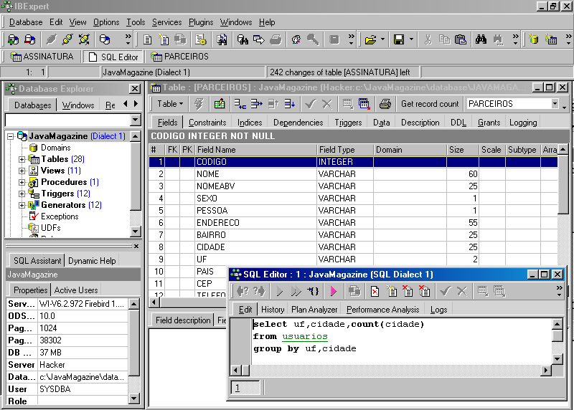This screenshot has height=410, width=574.
Task: Click the register database icon at far left of toolbar
Action: point(13,40)
